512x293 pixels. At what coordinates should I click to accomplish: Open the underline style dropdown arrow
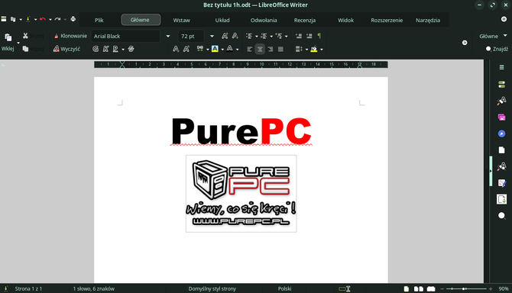123,50
